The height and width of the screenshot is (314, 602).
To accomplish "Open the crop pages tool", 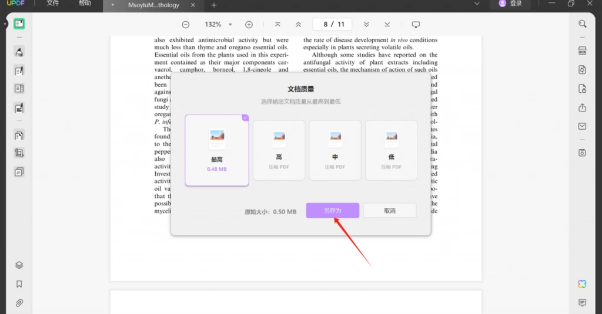I will pyautogui.click(x=19, y=153).
